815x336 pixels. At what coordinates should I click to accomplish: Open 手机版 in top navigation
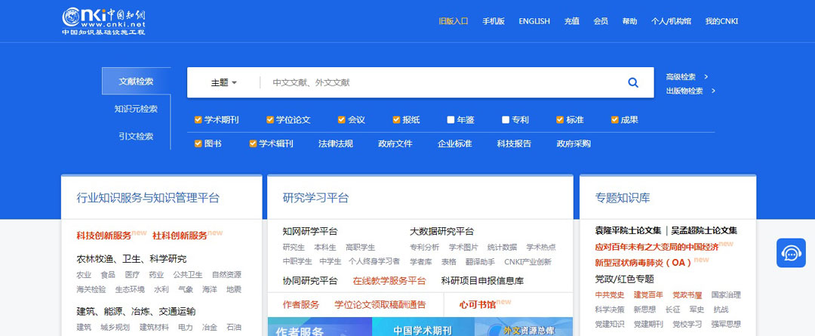pos(494,21)
